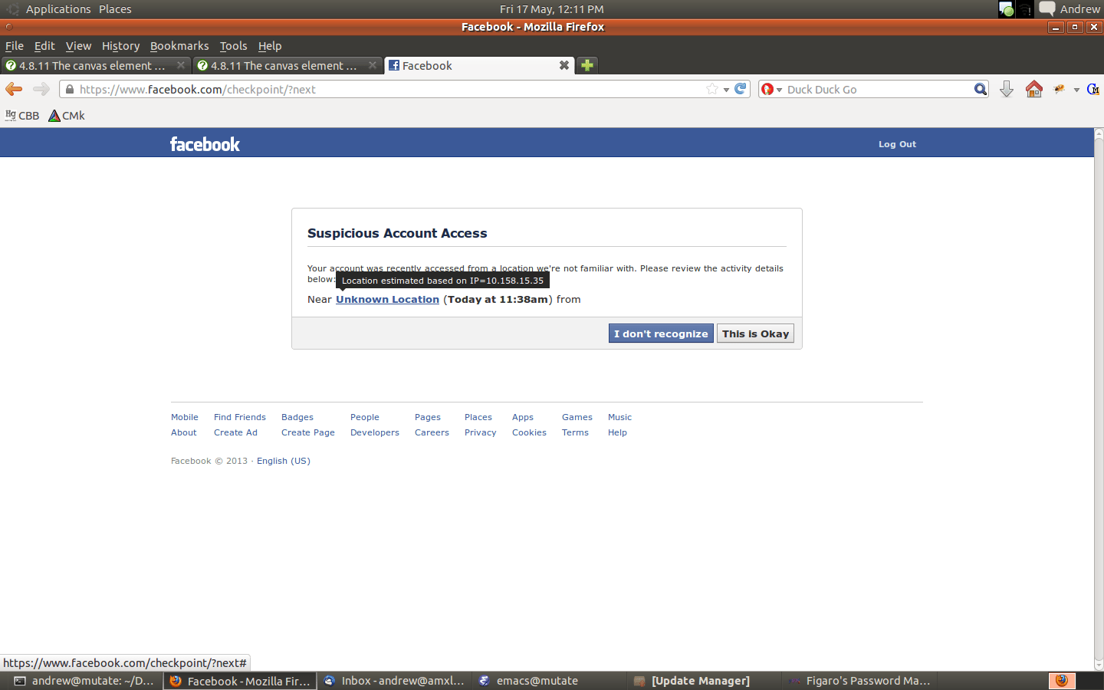
Task: Open the Find Friends footer link
Action: (240, 417)
